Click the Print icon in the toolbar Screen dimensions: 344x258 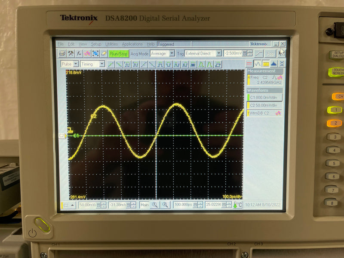(62, 53)
